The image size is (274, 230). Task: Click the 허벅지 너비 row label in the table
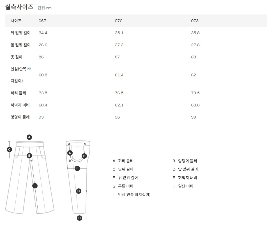pos(20,105)
